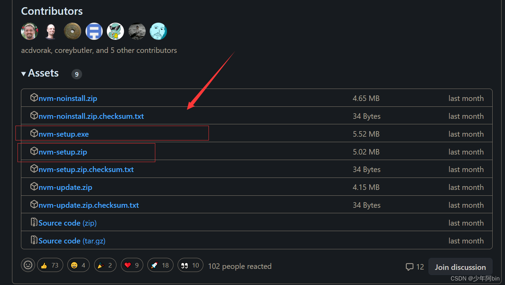Download Source code (tar.gz)
This screenshot has height=285, width=505.
(x=72, y=241)
